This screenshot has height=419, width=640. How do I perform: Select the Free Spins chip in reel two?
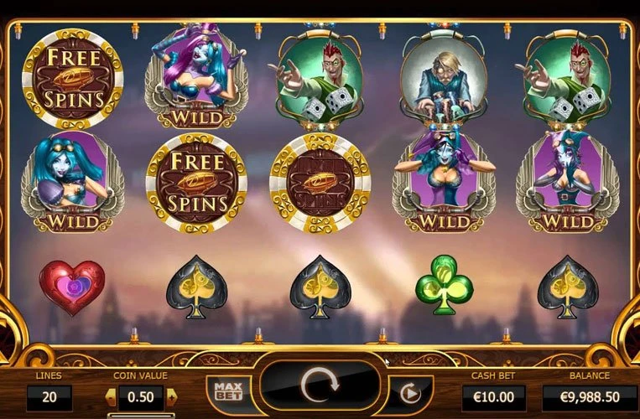point(197,184)
